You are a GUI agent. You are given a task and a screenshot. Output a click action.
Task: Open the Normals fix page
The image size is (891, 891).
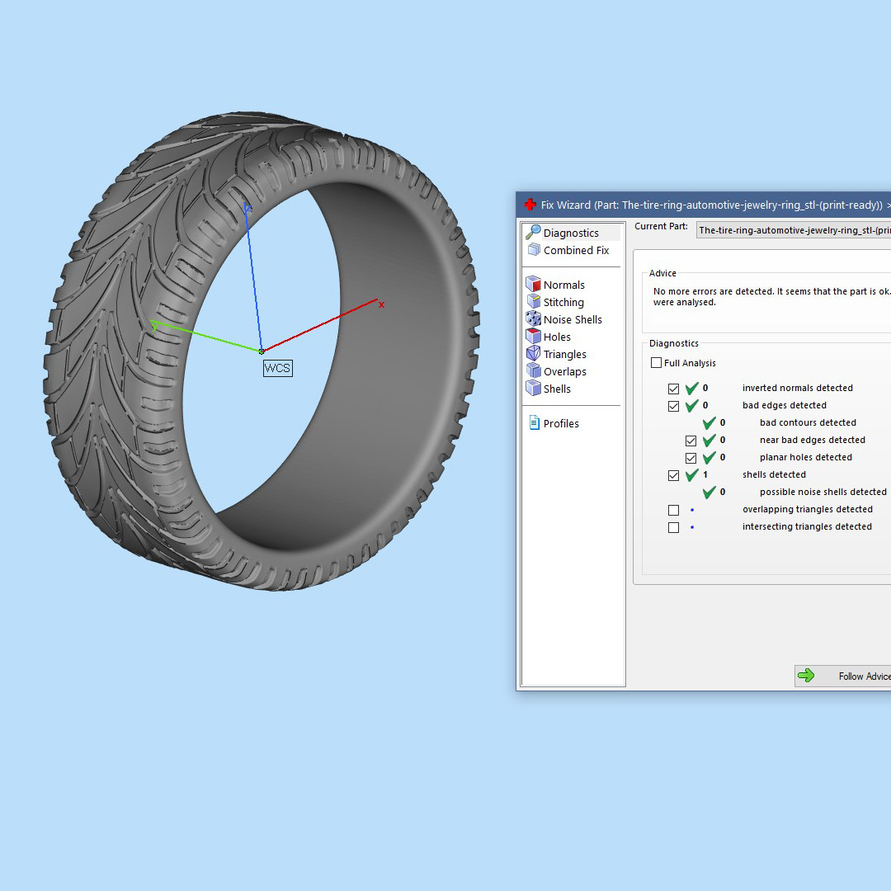click(563, 285)
